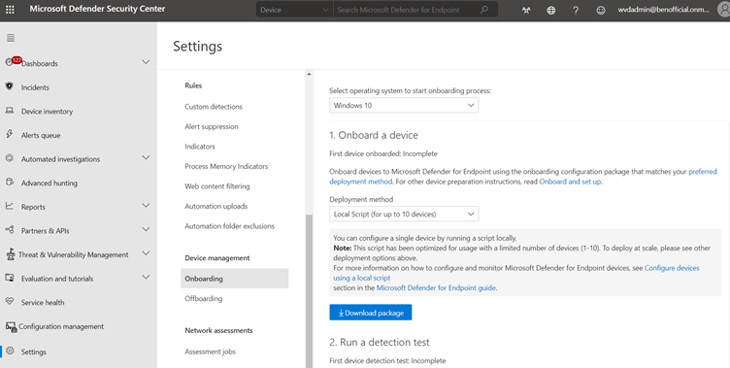Open Web content filtering settings
The width and height of the screenshot is (730, 368).
pyautogui.click(x=216, y=186)
